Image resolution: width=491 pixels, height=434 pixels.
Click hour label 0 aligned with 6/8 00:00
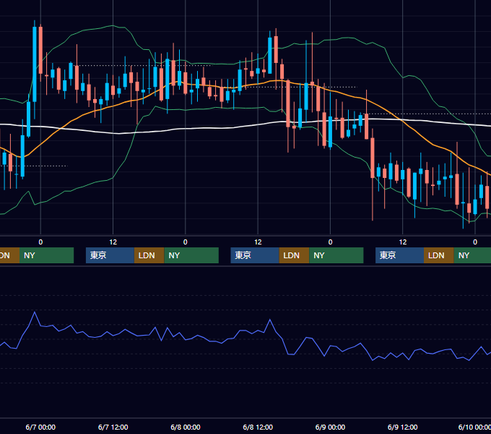click(186, 242)
